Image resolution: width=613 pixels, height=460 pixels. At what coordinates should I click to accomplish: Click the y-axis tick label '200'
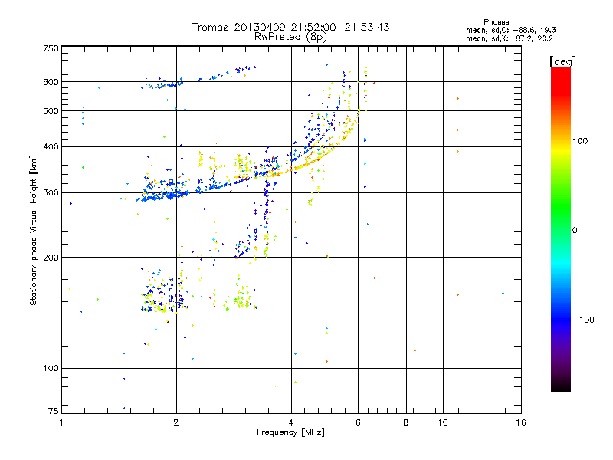[x=51, y=258]
